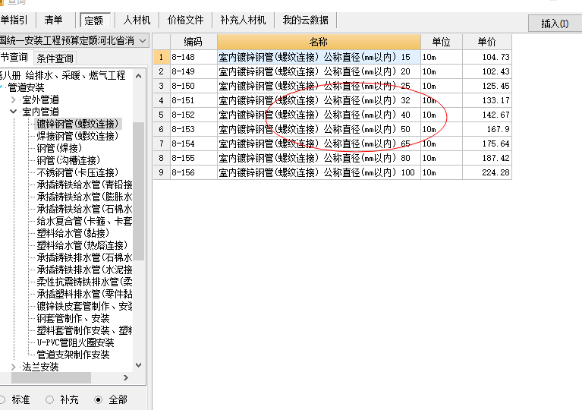Select tree item 塑料给水管(黏接)
This screenshot has height=410, width=582.
coord(73,233)
